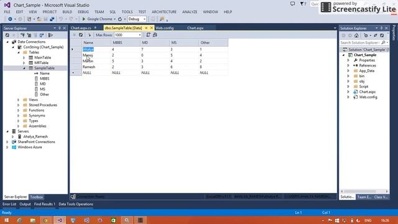The image size is (398, 224).
Task: Click the search icon in Solution Explorer search box
Action: tap(383, 43)
